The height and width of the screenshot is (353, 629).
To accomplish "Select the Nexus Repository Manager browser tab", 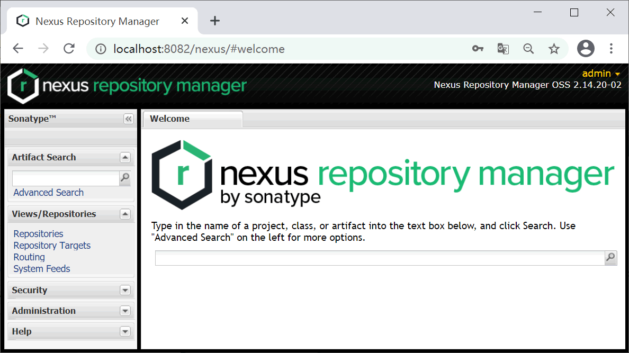I will tap(97, 21).
